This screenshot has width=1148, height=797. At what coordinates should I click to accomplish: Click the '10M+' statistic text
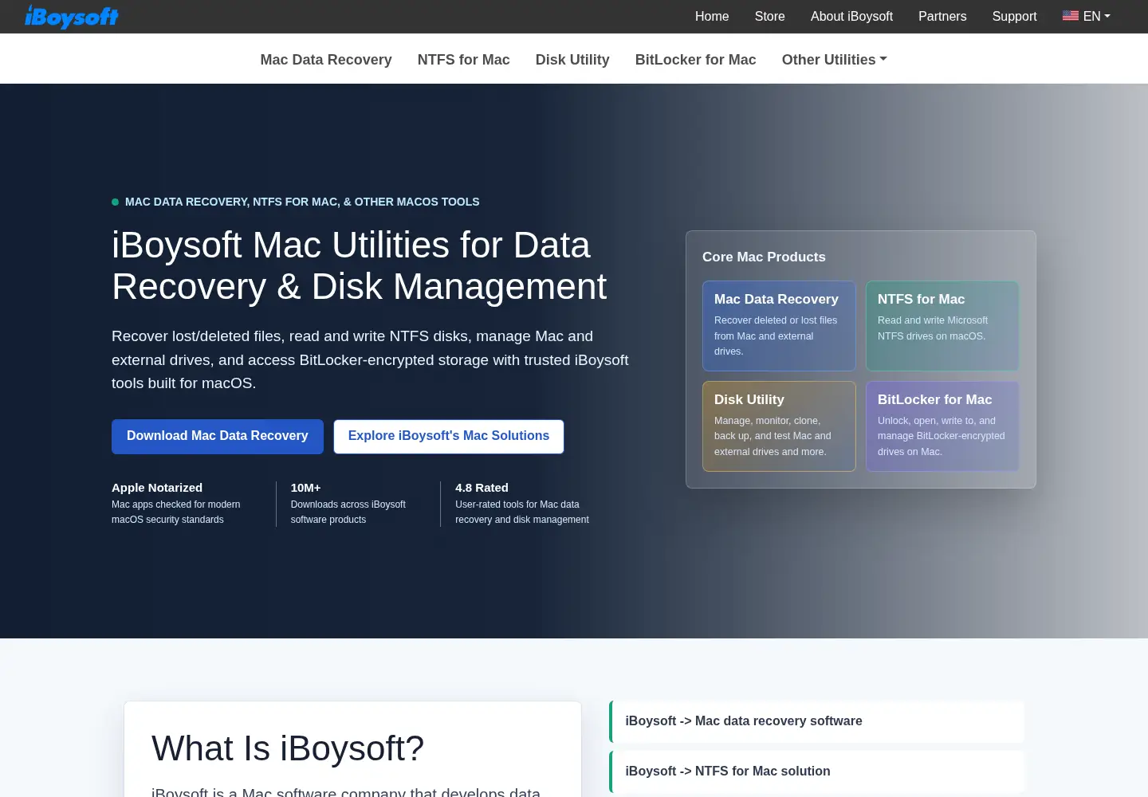point(305,488)
